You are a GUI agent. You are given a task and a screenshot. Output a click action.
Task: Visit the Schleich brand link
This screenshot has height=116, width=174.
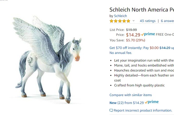pyautogui.click(x=120, y=16)
